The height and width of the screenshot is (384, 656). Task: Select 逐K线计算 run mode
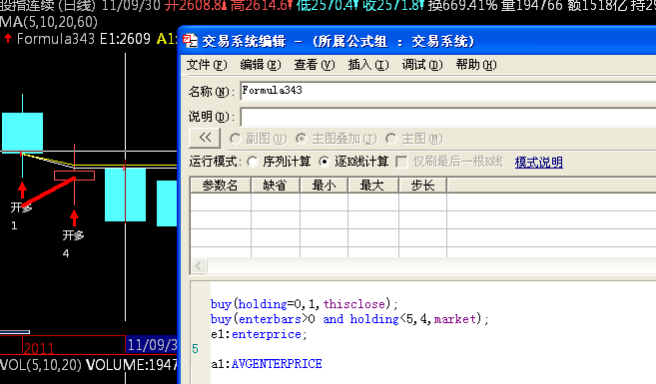click(324, 162)
